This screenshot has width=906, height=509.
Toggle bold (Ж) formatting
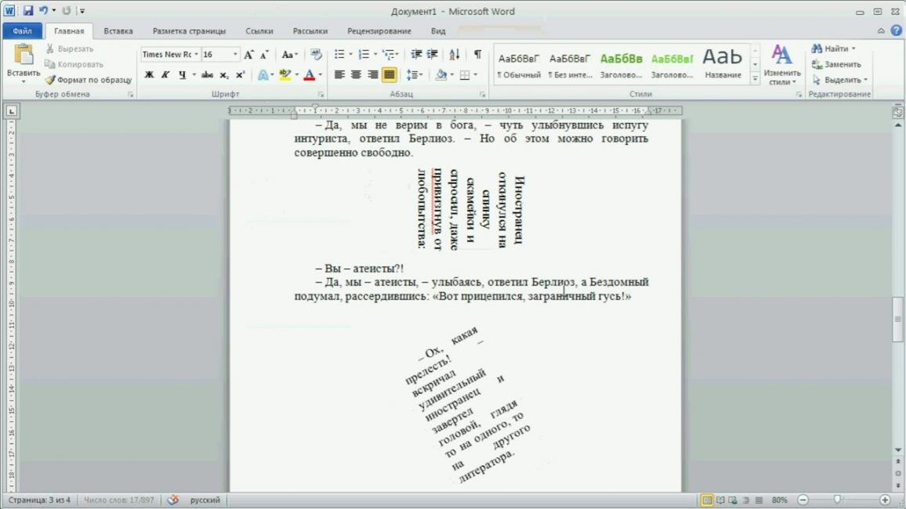[149, 74]
